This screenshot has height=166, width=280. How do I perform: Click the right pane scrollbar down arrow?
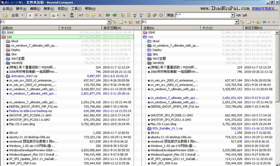277,164
